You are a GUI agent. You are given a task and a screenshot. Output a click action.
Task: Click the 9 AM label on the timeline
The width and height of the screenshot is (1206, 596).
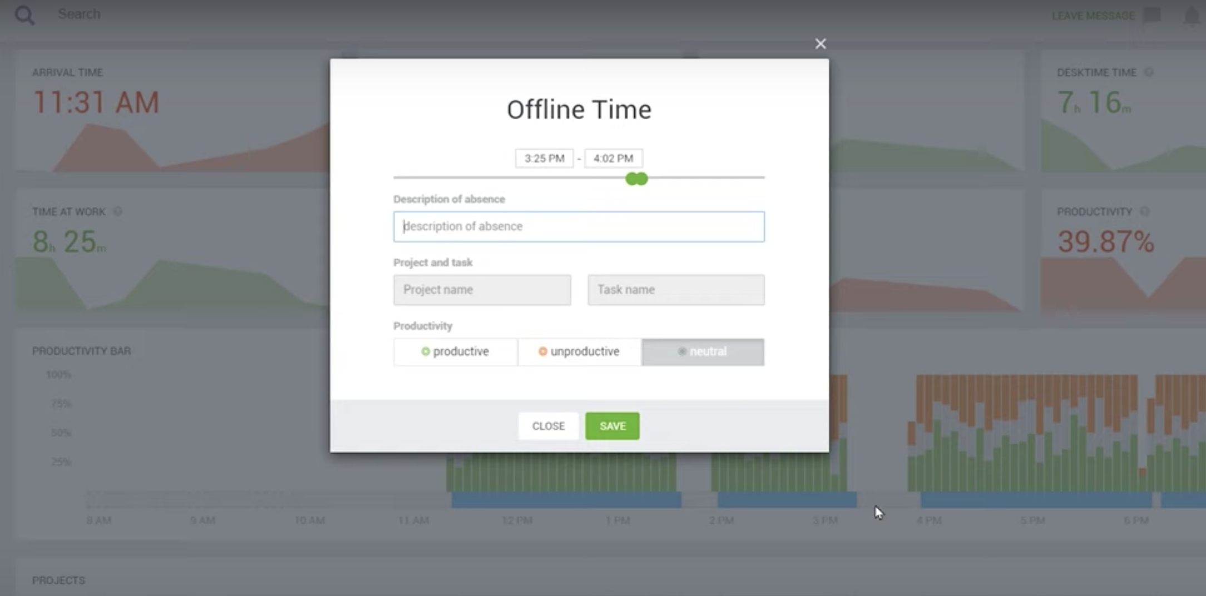(202, 520)
